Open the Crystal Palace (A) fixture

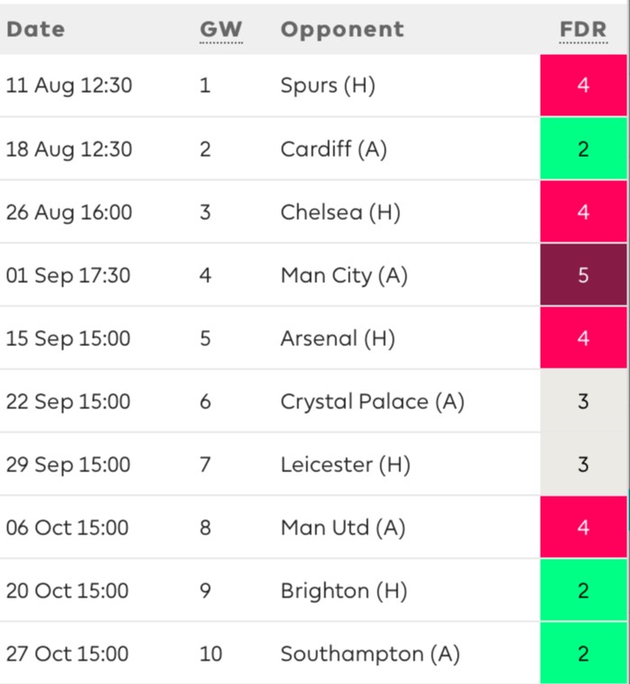click(x=372, y=402)
